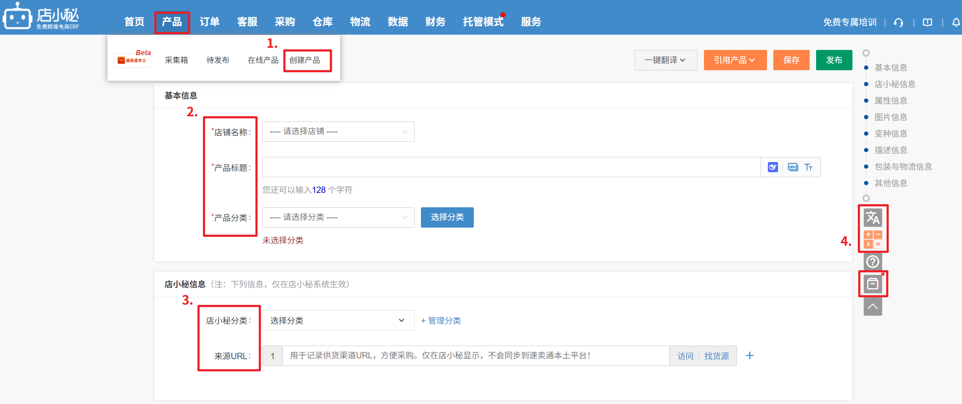Expand the 请选择店铺 store dropdown

338,132
